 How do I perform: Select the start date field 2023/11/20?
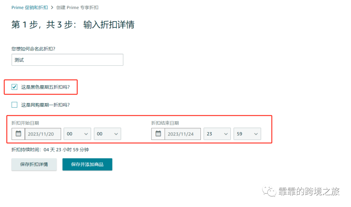point(43,134)
